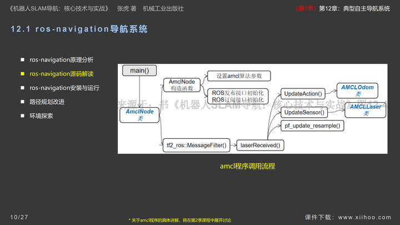Click the AmclNode 构造函数 box
The width and height of the screenshot is (400, 225).
[182, 85]
